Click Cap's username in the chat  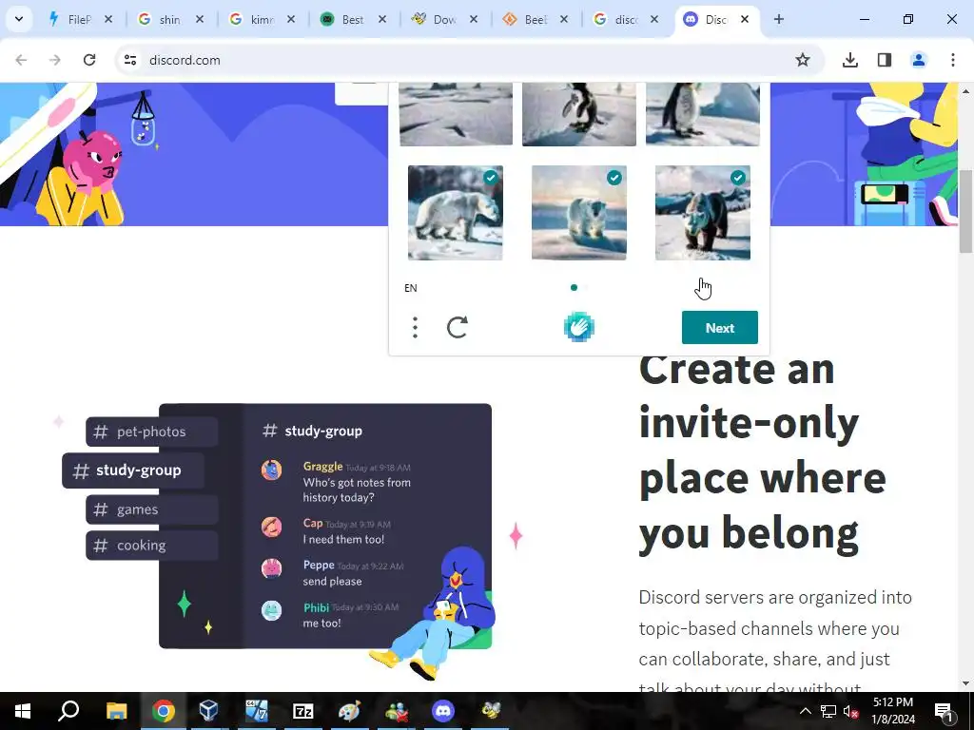(312, 523)
